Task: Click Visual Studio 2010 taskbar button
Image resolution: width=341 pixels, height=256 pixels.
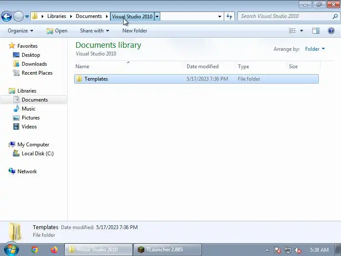Action: pyautogui.click(x=98, y=250)
